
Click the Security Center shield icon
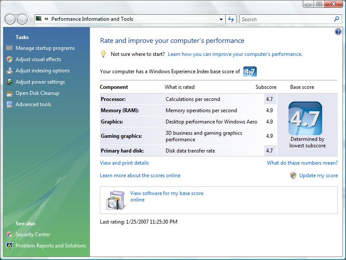[9, 234]
